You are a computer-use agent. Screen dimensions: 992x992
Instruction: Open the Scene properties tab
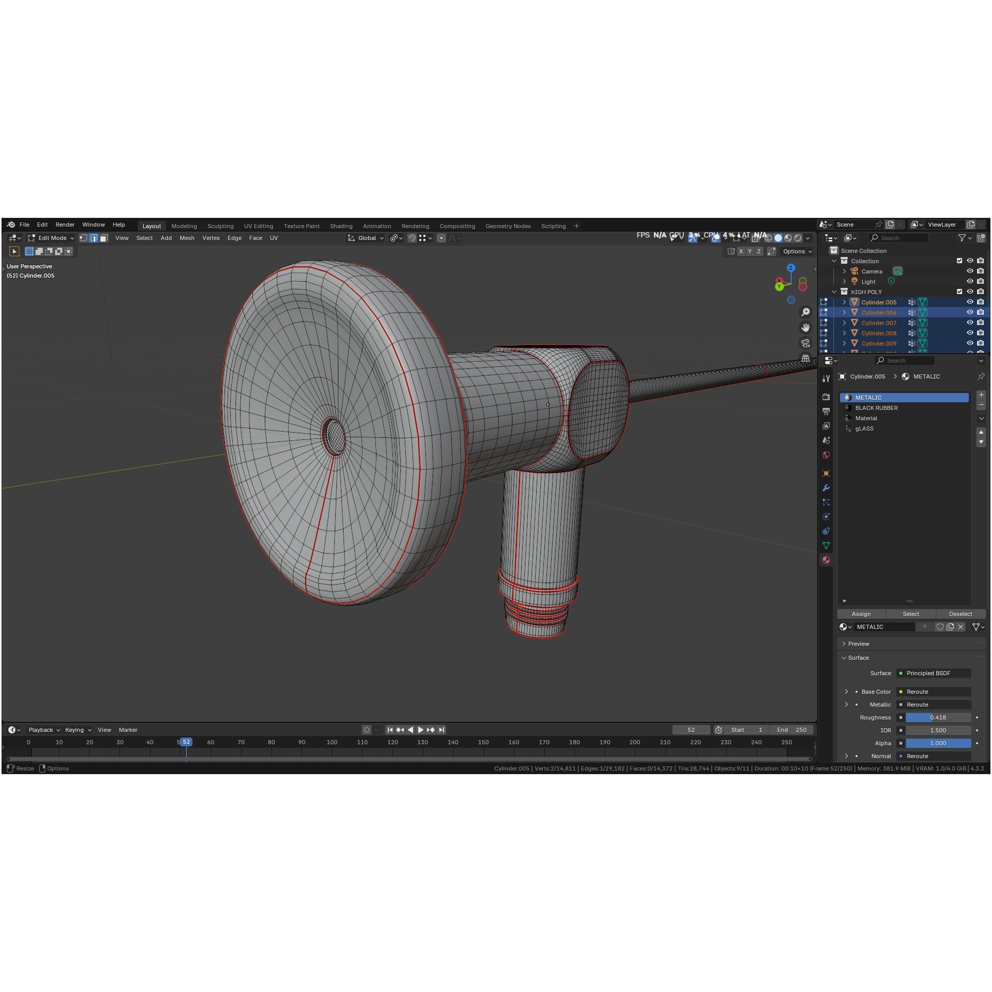(x=827, y=440)
